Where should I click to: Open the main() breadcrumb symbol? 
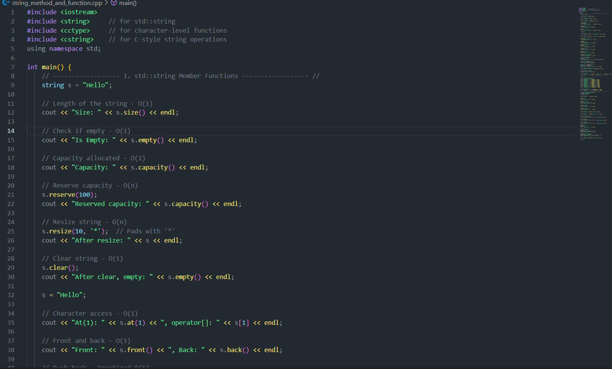coord(128,3)
